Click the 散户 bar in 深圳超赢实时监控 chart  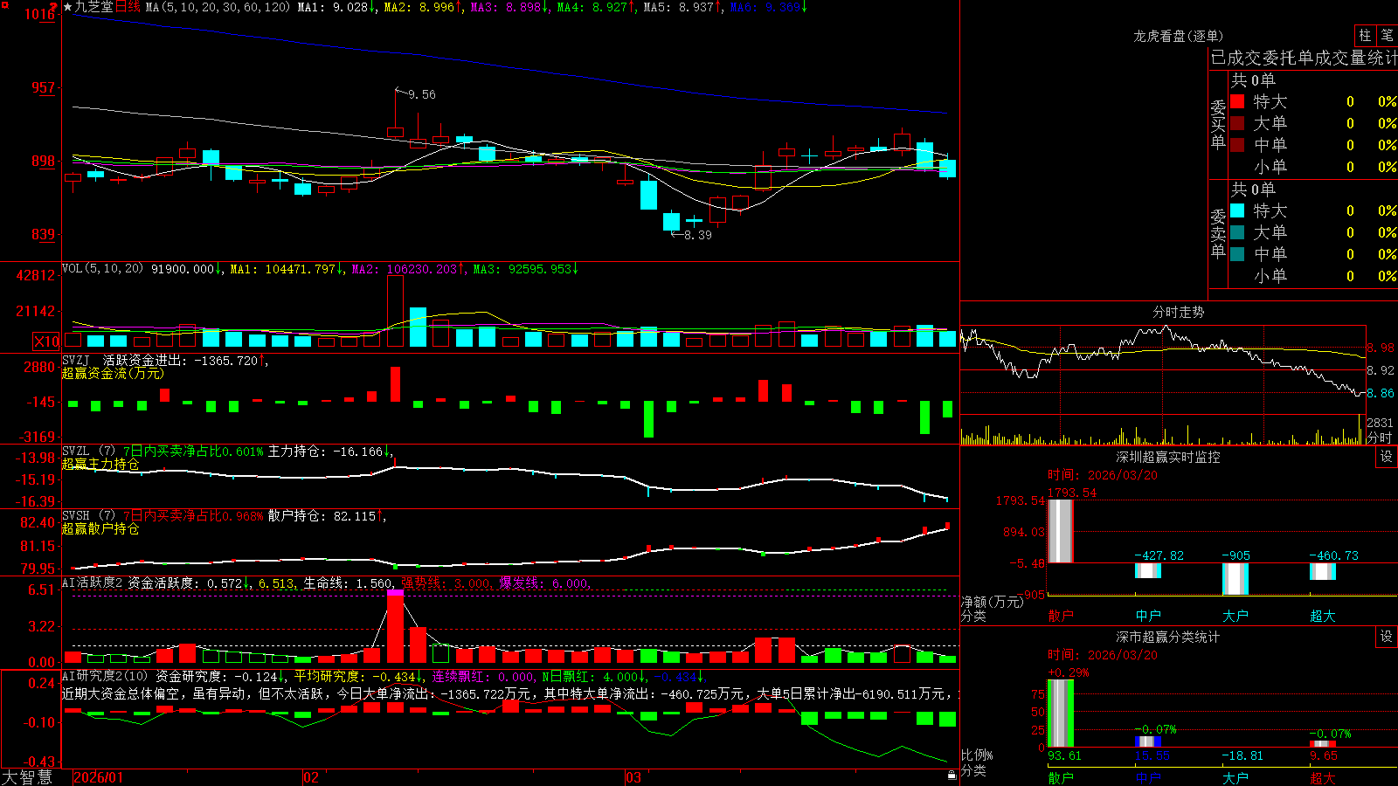point(1060,531)
